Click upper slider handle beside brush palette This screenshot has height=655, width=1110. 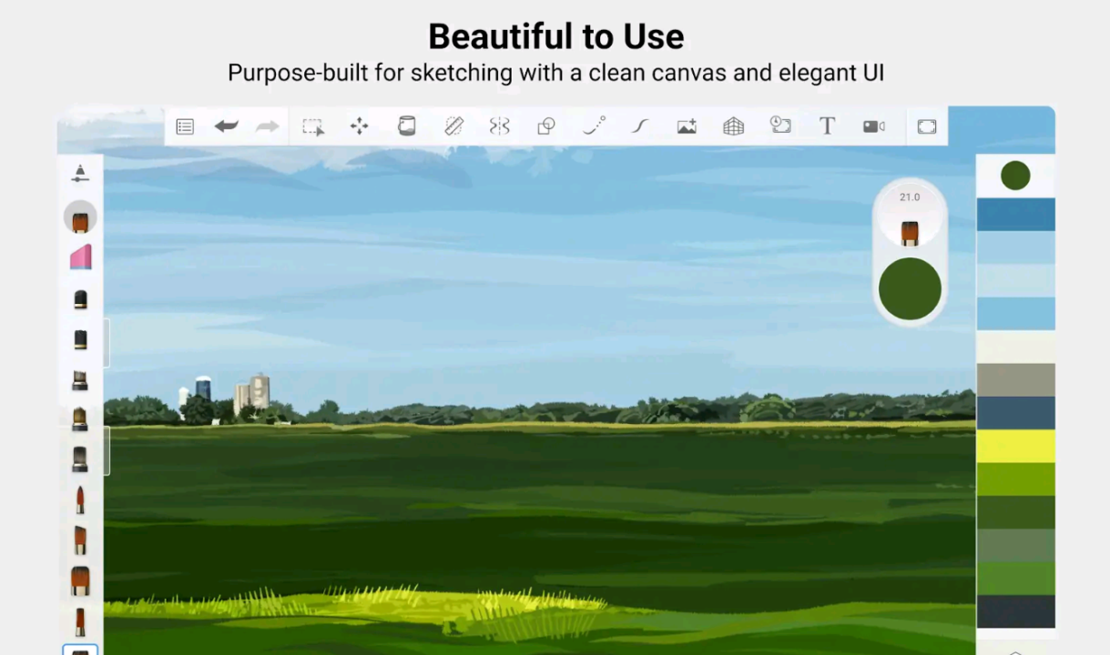tap(107, 343)
